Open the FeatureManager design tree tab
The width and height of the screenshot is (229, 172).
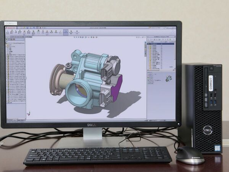[6, 39]
